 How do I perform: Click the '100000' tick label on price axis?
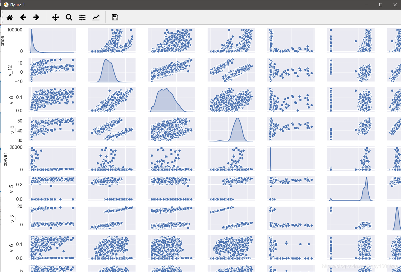point(15,30)
